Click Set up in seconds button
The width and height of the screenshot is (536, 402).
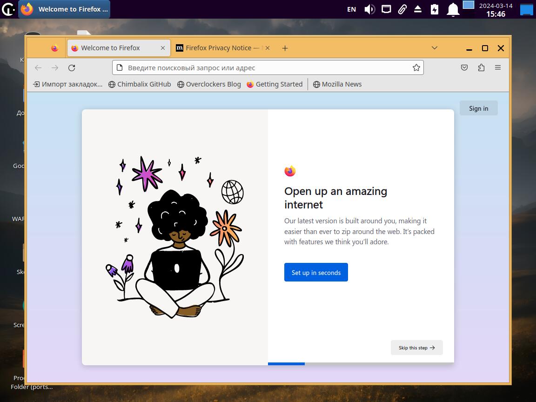pos(316,273)
